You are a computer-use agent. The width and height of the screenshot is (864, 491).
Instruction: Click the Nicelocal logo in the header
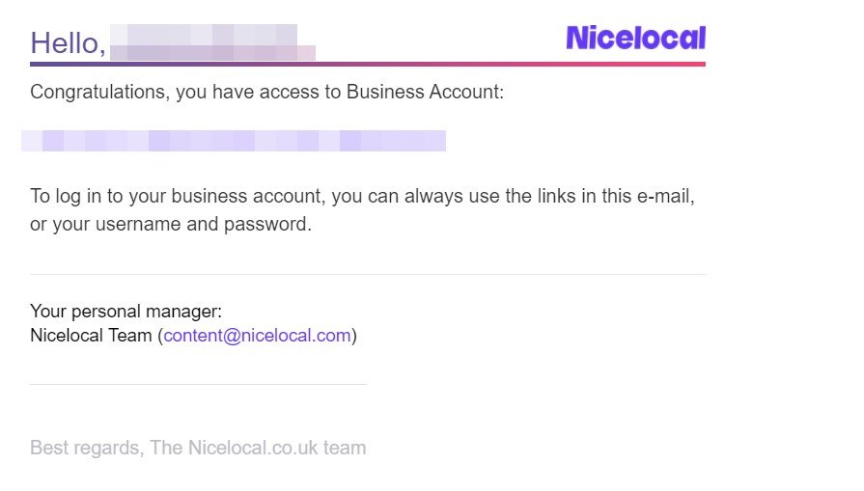[x=636, y=38]
